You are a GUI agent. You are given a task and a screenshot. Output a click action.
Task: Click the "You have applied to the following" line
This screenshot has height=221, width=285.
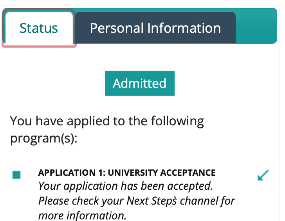pos(107,121)
